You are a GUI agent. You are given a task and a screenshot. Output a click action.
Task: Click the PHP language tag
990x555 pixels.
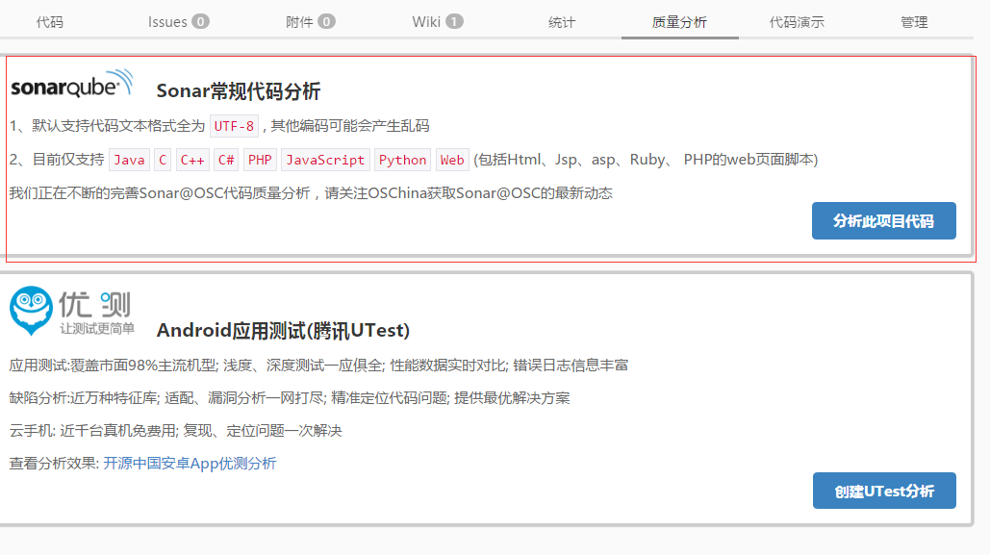coord(260,160)
